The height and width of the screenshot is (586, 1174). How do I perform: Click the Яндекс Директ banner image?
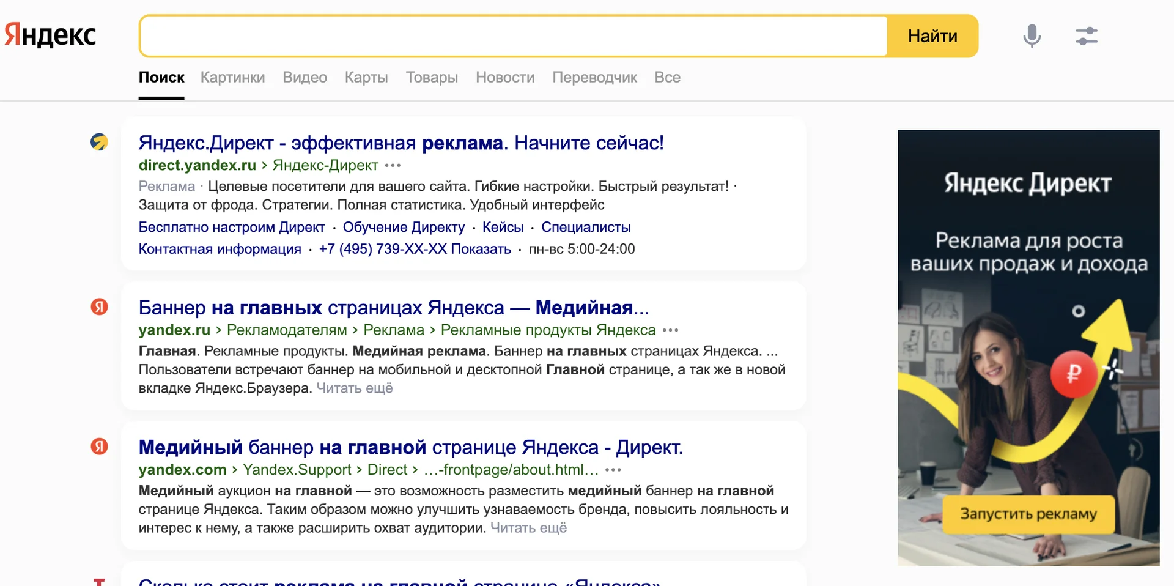pos(1028,347)
